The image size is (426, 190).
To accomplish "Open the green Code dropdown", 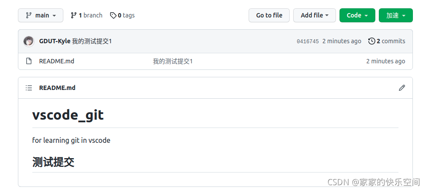I will coord(357,15).
